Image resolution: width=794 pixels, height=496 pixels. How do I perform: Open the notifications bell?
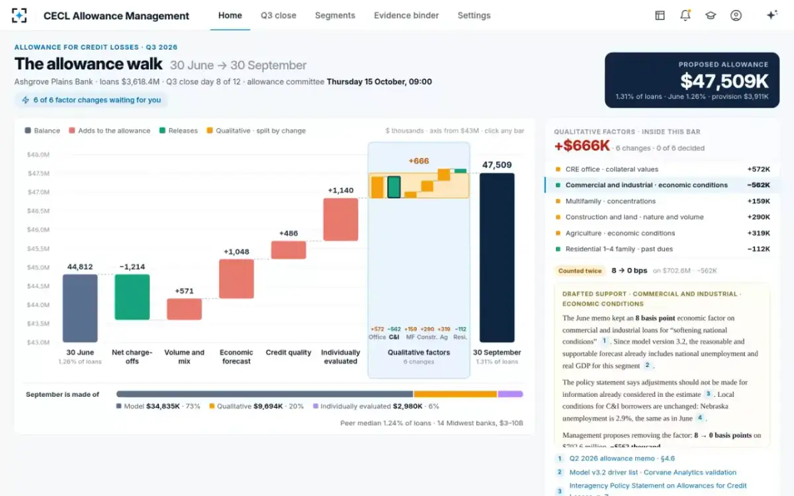point(685,15)
